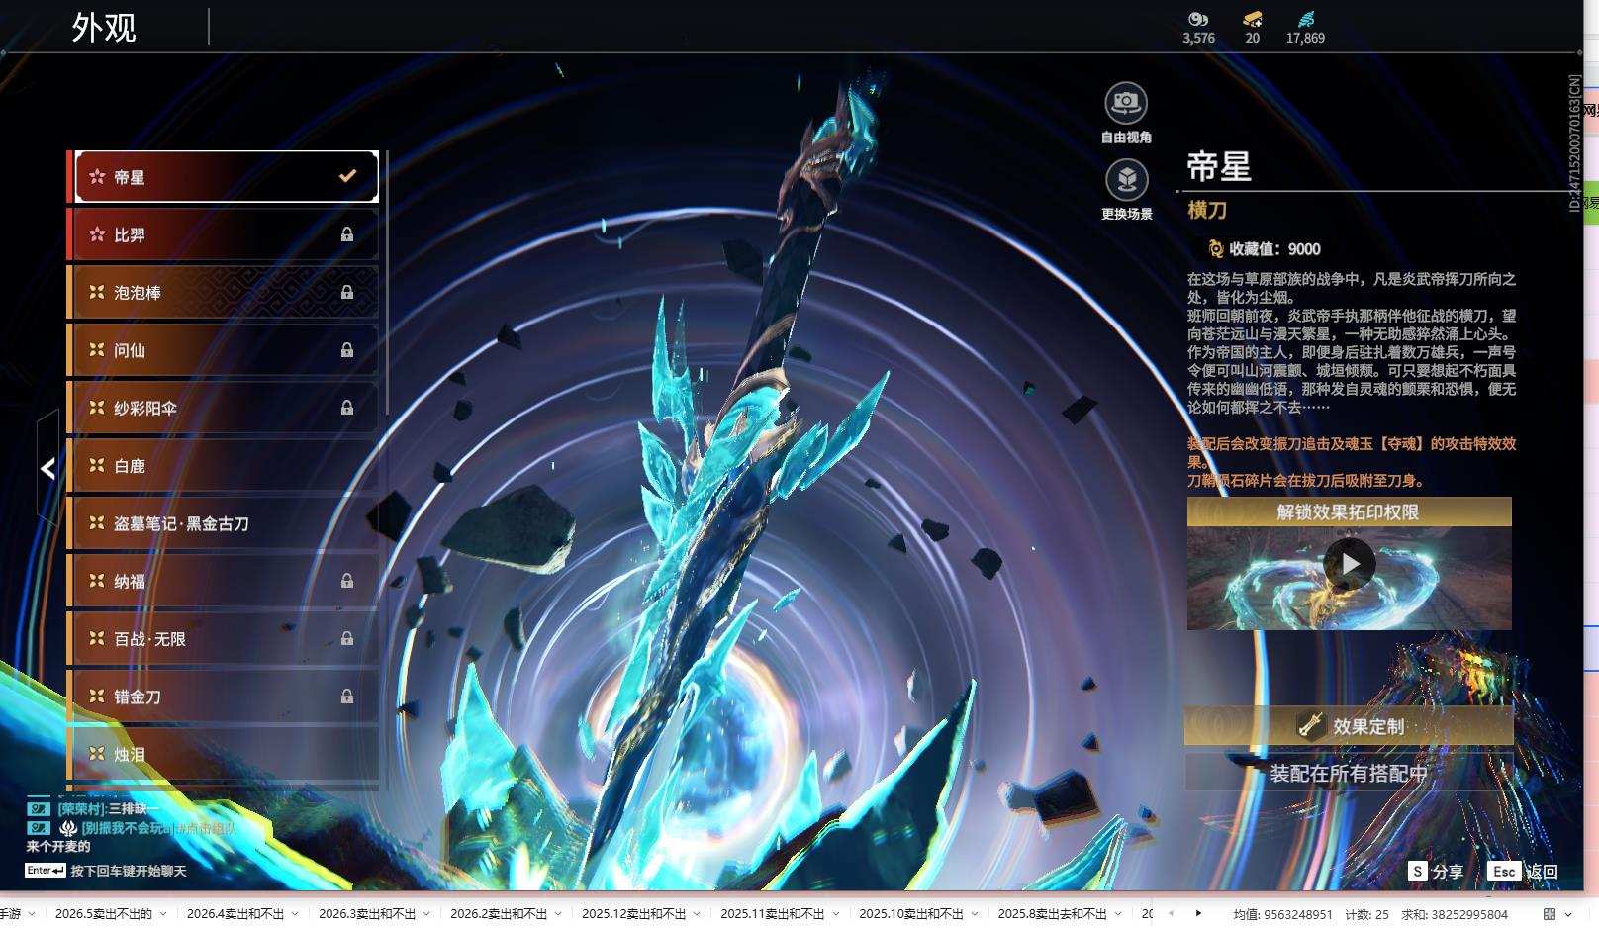Click the 效果定制 button
Image resolution: width=1599 pixels, height=929 pixels.
pos(1349,726)
